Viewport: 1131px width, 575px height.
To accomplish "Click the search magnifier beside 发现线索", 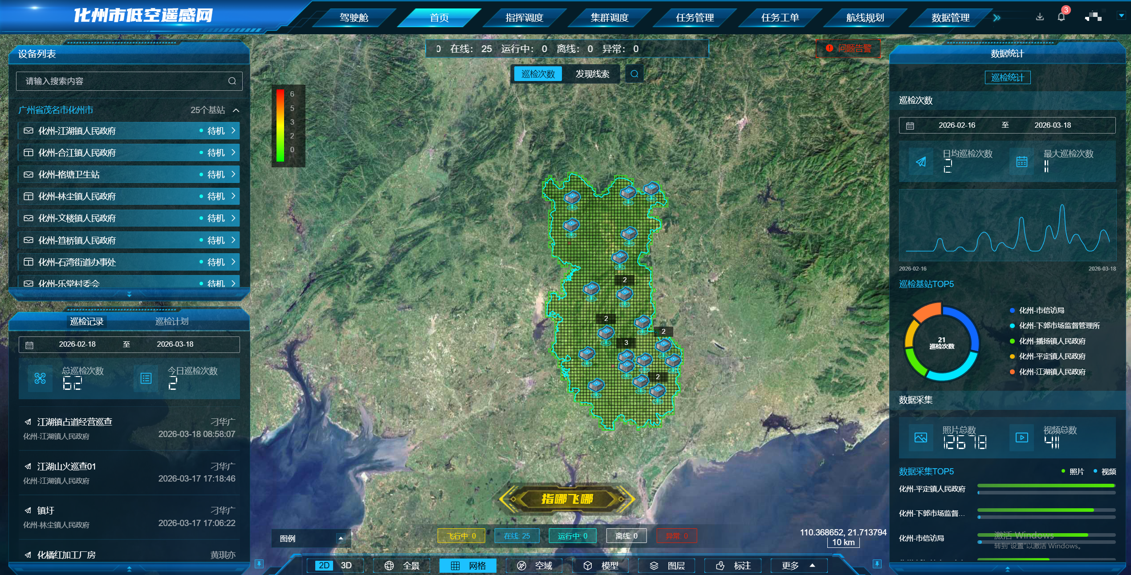I will 635,74.
